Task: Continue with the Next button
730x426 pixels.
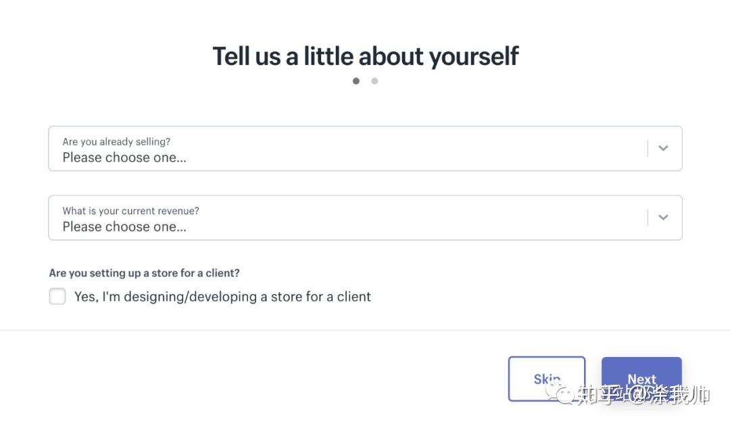Action: 641,379
